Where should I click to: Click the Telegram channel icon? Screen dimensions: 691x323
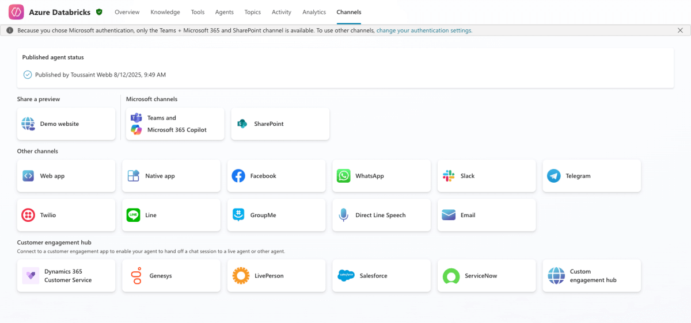pos(554,176)
